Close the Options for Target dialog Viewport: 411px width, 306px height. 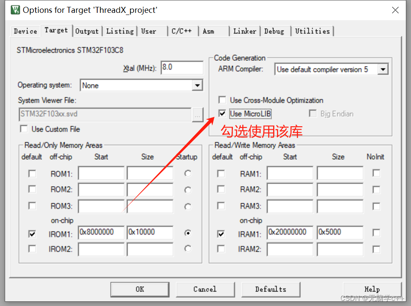(395, 10)
